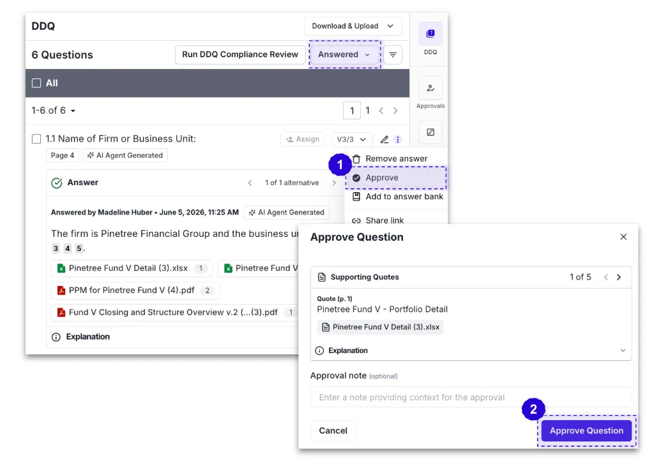Viewport: 654px width, 461px height.
Task: Click the Assign button for question 1.1
Action: (303, 139)
